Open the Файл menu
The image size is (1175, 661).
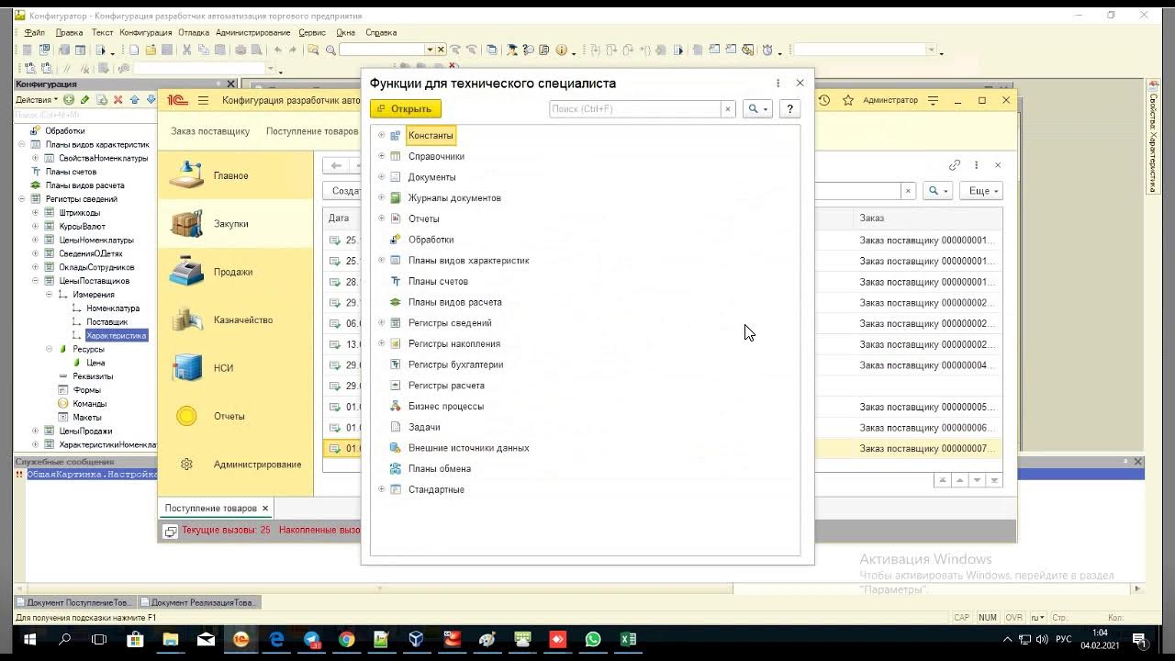34,32
